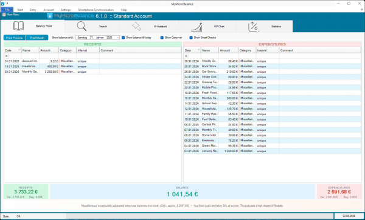The width and height of the screenshot is (365, 220).
Task: Select the receipt with amount 3 250,00 €
Action: 92,72
